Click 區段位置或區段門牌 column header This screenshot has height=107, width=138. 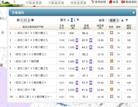pos(33,27)
